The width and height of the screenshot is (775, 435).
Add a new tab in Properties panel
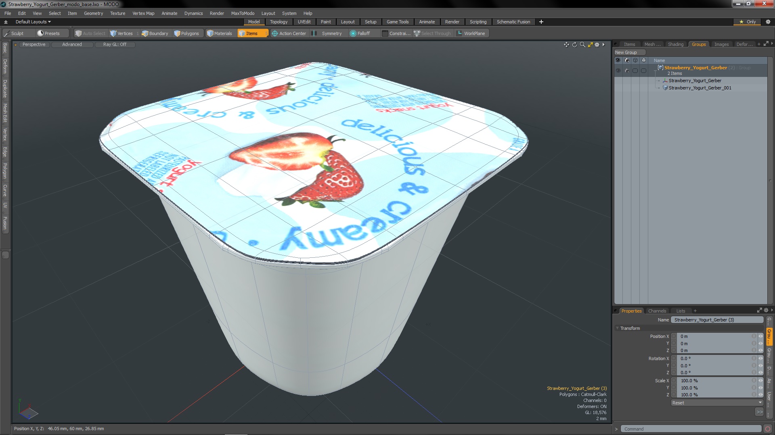(695, 311)
